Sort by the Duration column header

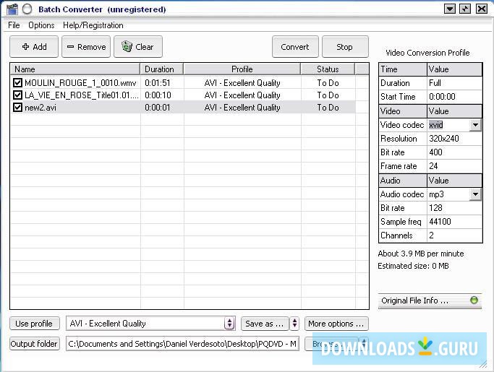pos(161,69)
